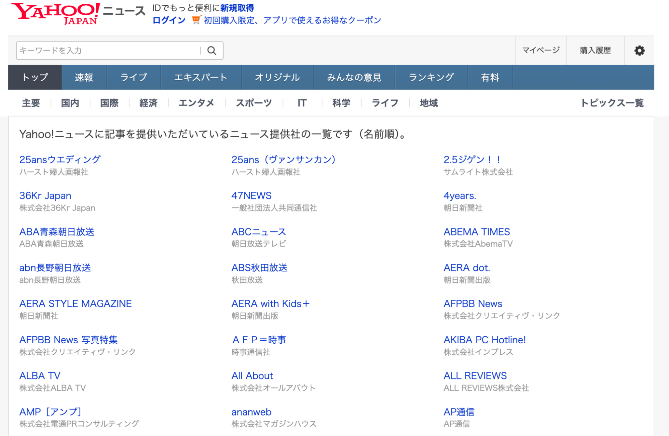
Task: Open the 初回購入限定 coupon promo link
Action: [x=292, y=20]
